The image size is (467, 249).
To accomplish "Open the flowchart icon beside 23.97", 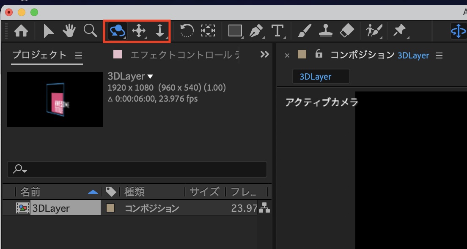I will [x=264, y=208].
